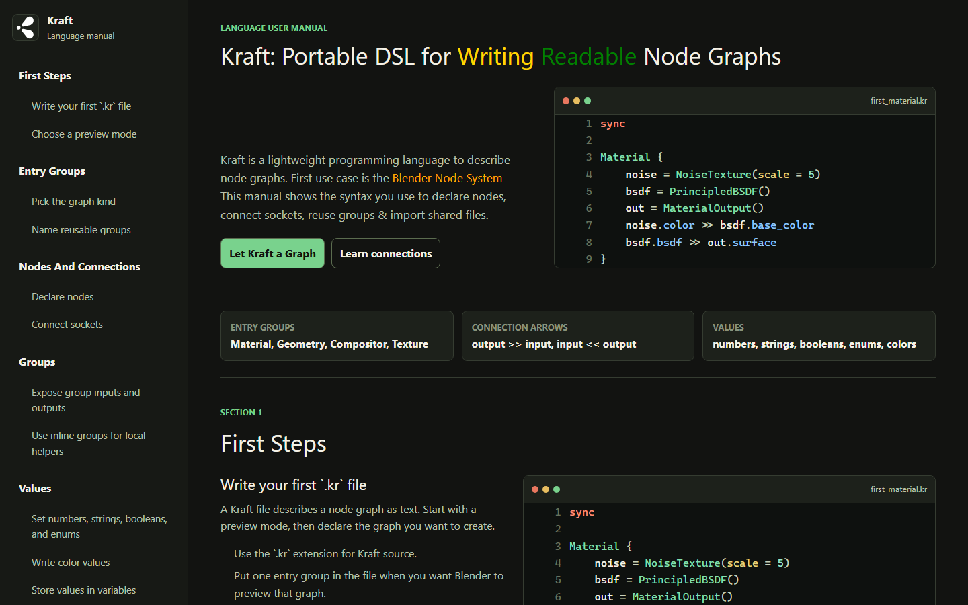This screenshot has width=968, height=605.
Task: Click red dot in top code window
Action: coord(566,101)
